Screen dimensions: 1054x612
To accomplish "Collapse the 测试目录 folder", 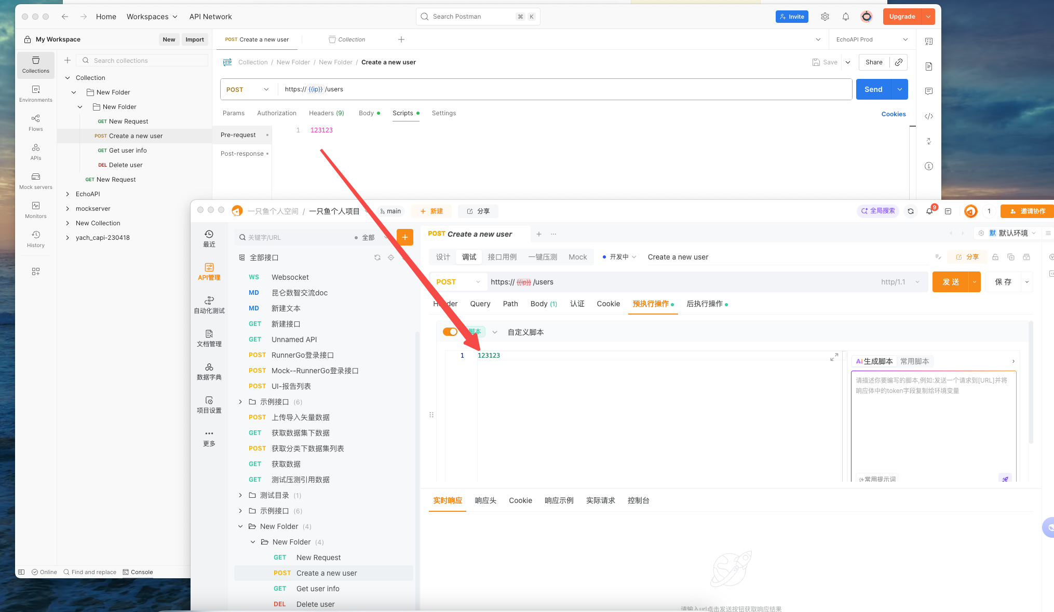I will [240, 495].
